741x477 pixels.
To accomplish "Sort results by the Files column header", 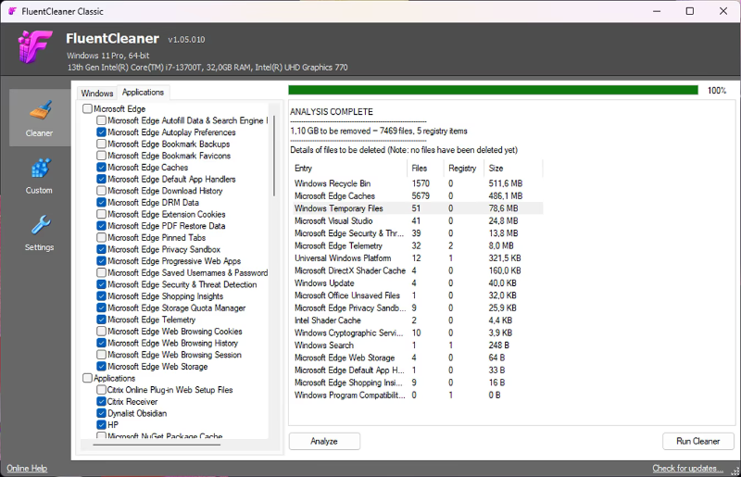I will click(x=425, y=169).
